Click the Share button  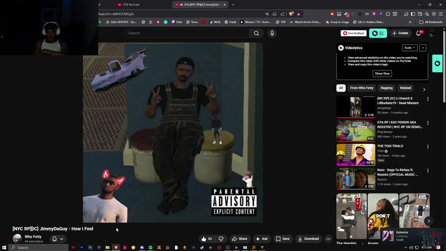[x=239, y=239]
